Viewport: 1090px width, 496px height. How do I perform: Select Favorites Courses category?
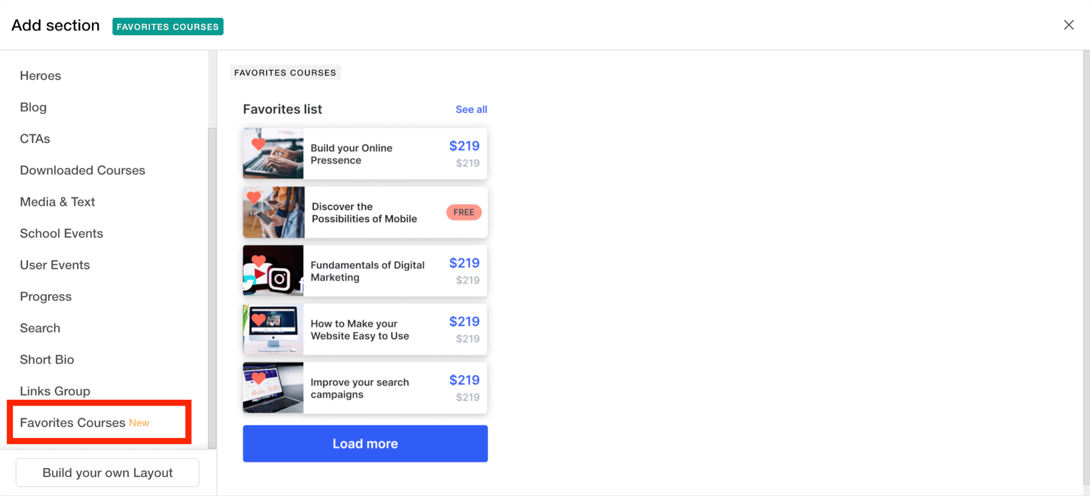pos(85,423)
